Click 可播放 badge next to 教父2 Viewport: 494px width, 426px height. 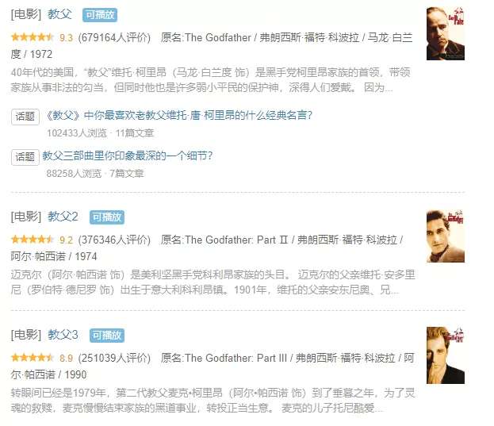(107, 217)
